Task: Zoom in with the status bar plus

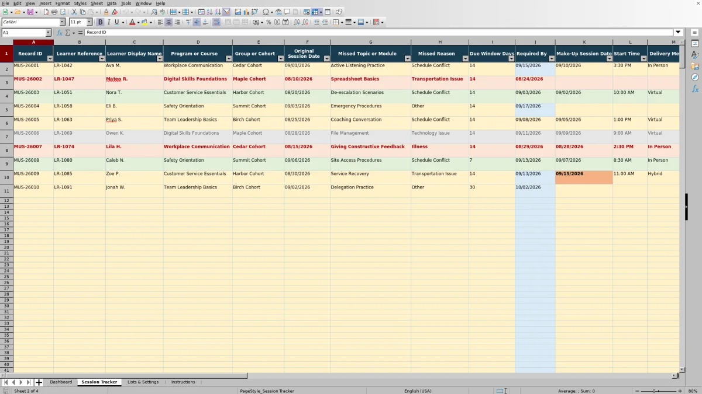Action: click(x=680, y=391)
